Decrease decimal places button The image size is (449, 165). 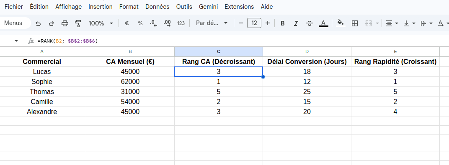[154, 23]
